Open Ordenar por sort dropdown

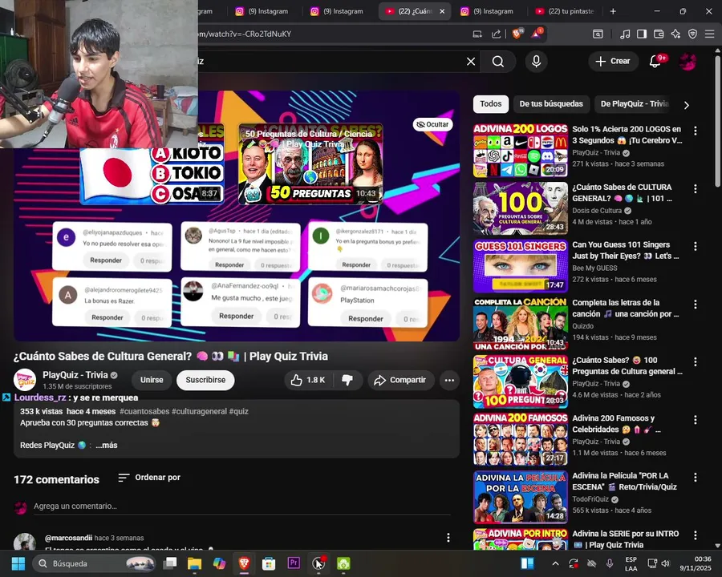pos(149,478)
